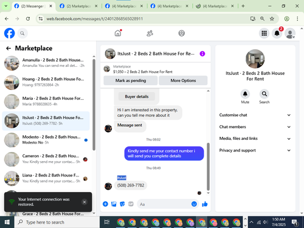
Task: Click the browser back arrow
Action: [7, 19]
